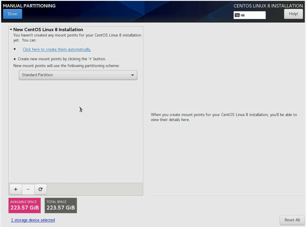This screenshot has width=306, height=227.
Task: Open the Standard Partition scheme dropdown
Action: click(x=78, y=75)
